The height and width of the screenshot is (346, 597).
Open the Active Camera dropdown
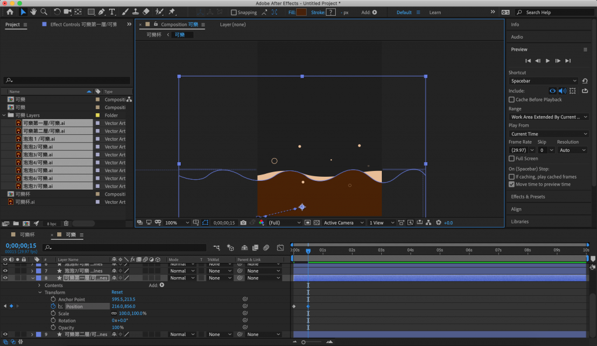click(x=342, y=223)
